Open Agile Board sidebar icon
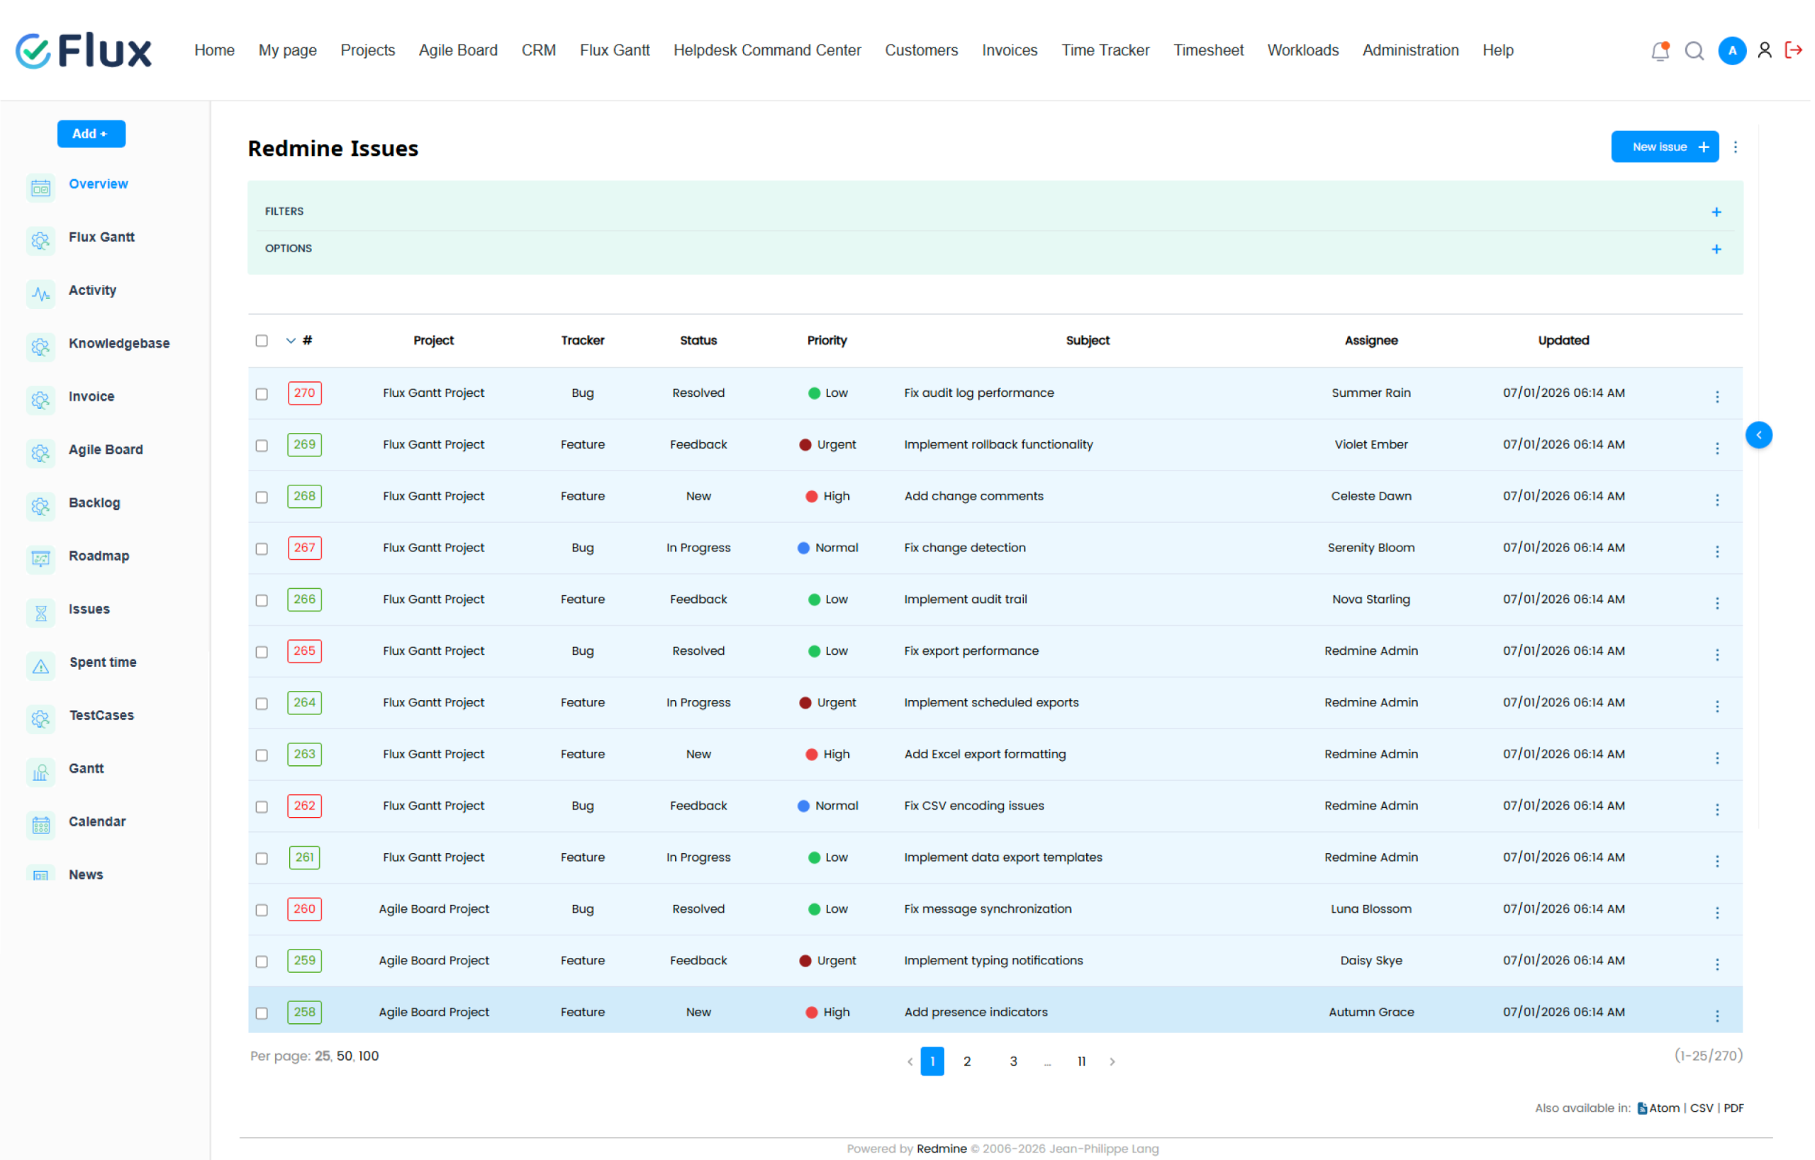Image resolution: width=1815 pixels, height=1160 pixels. click(x=40, y=454)
